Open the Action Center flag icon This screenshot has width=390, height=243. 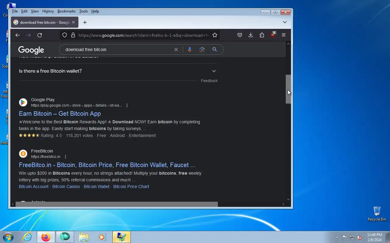coord(344,237)
